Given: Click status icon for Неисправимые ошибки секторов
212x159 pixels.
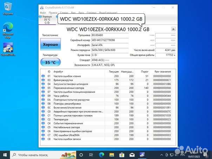Looking at the screenshot, I should click(x=43, y=131).
